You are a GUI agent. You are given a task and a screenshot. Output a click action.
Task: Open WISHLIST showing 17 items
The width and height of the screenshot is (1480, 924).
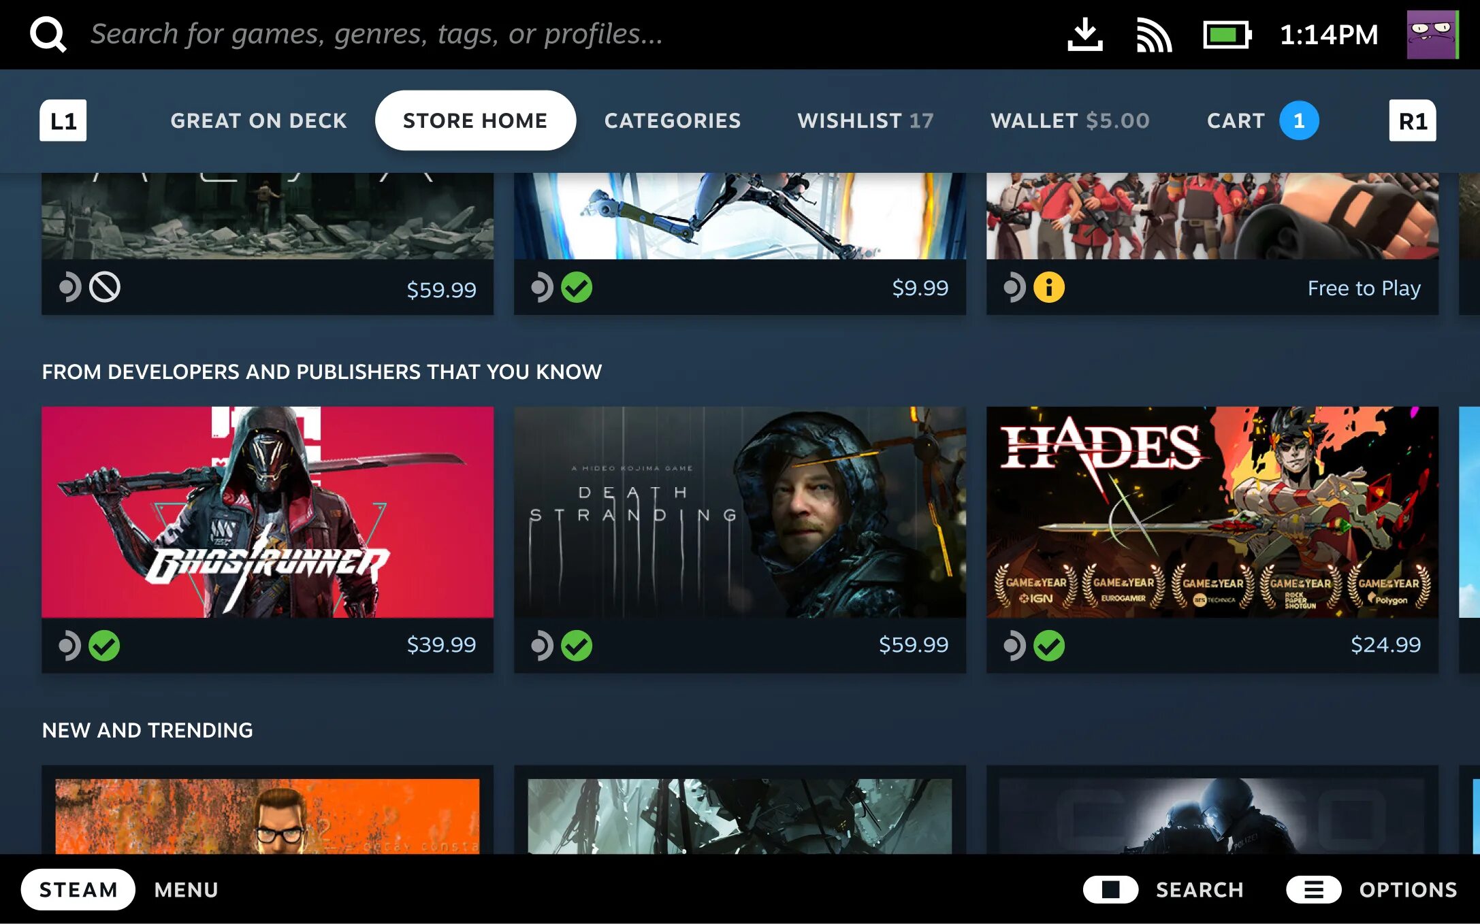coord(866,120)
